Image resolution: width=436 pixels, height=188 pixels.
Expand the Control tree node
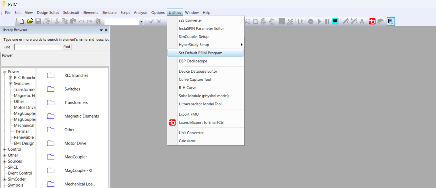click(x=5, y=149)
